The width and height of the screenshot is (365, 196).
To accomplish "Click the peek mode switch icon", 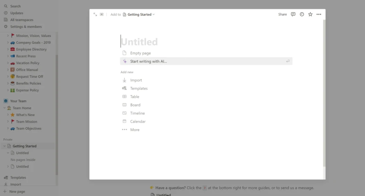I will (102, 15).
